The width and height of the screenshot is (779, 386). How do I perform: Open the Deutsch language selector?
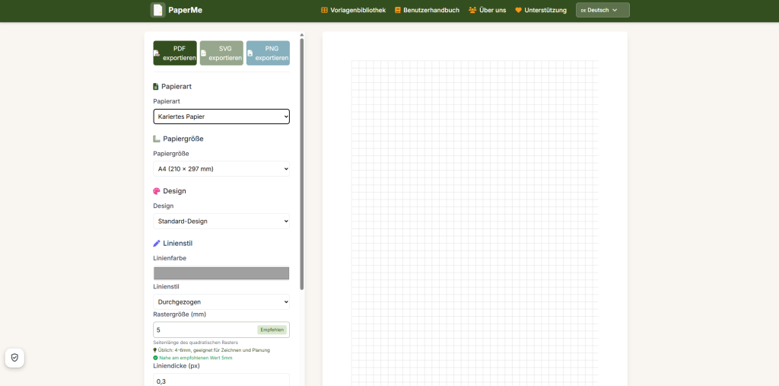[603, 11]
